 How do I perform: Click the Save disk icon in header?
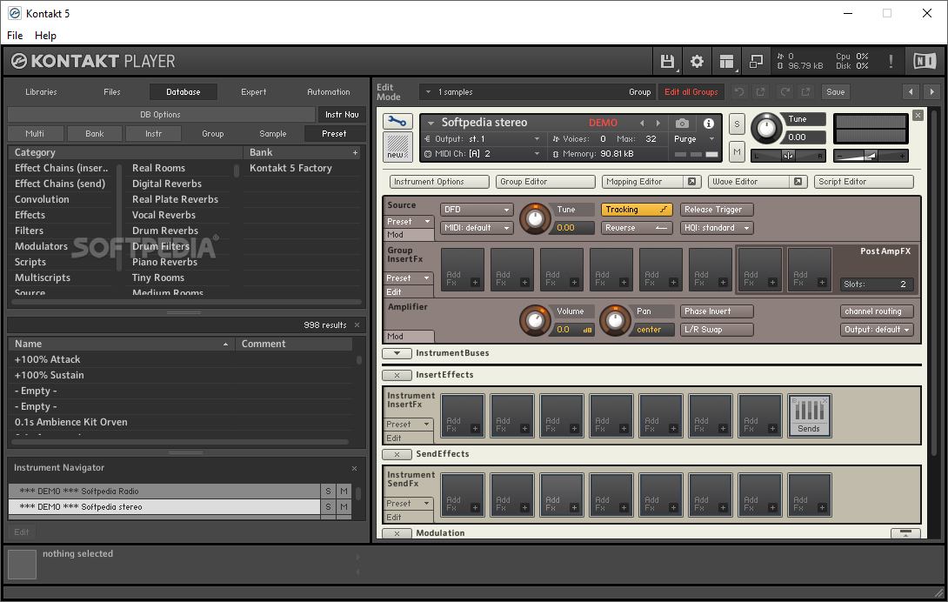(667, 61)
